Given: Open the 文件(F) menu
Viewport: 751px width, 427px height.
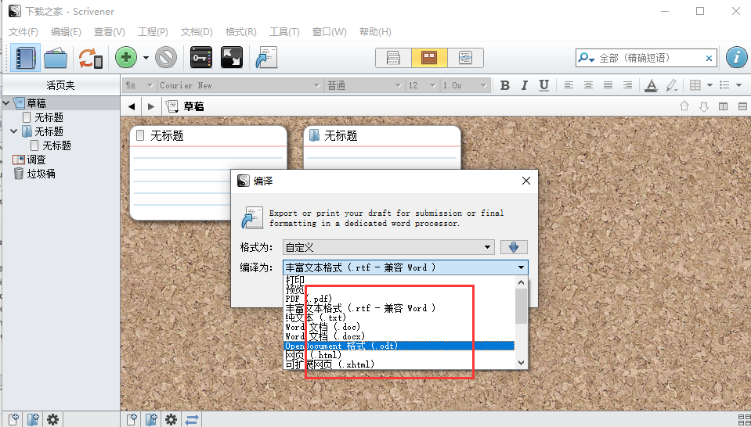Looking at the screenshot, I should (23, 32).
